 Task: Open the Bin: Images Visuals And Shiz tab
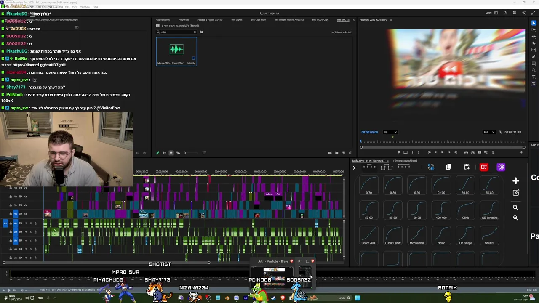tap(289, 20)
